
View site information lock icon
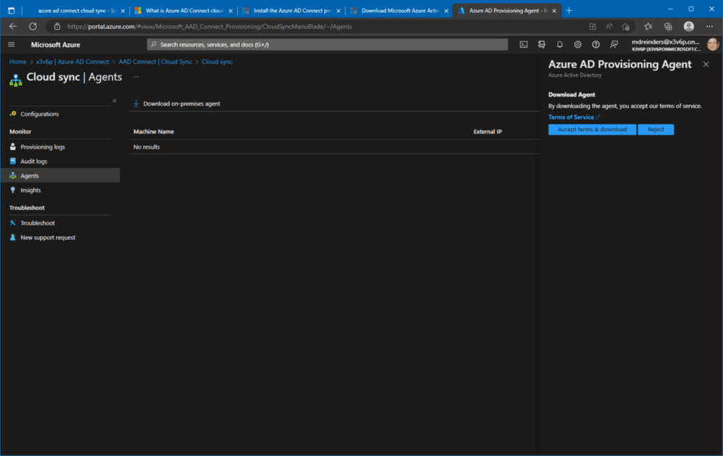(57, 26)
